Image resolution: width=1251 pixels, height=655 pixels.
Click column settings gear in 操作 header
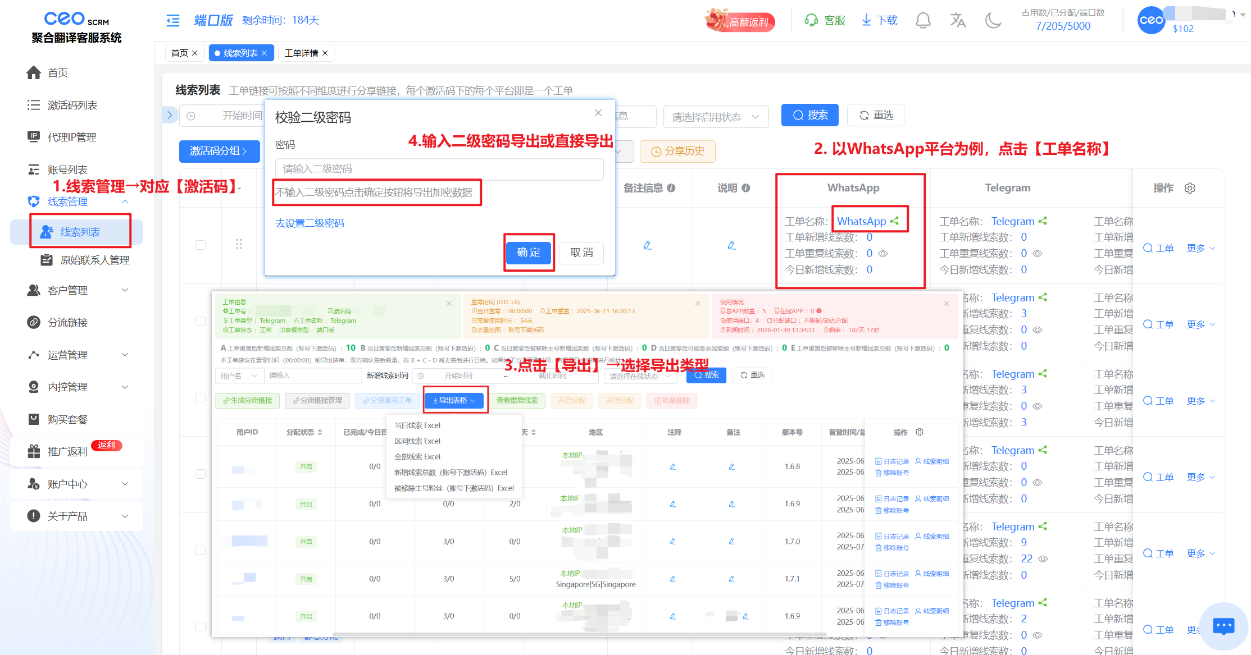1190,188
